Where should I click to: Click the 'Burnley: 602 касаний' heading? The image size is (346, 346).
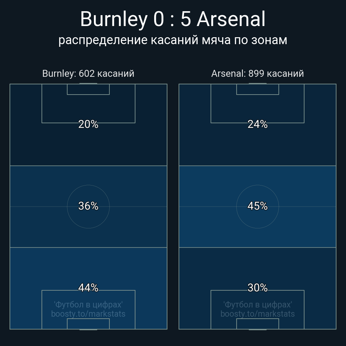pos(88,73)
